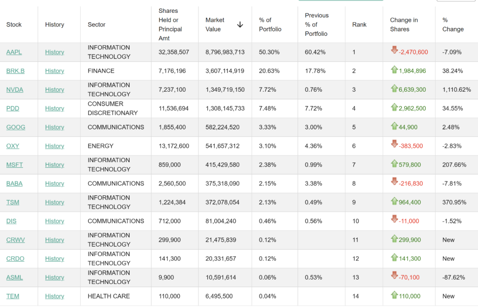Open the GOOG stock link
Viewport: 478px width, 307px height.
coord(16,127)
